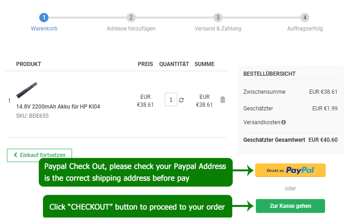The width and height of the screenshot is (350, 224).
Task: Click the Versandkosten info icon
Action: tap(284, 122)
